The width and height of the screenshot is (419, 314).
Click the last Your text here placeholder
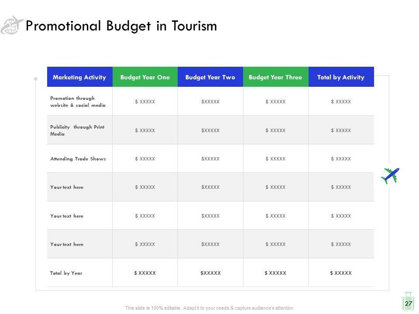click(x=67, y=244)
